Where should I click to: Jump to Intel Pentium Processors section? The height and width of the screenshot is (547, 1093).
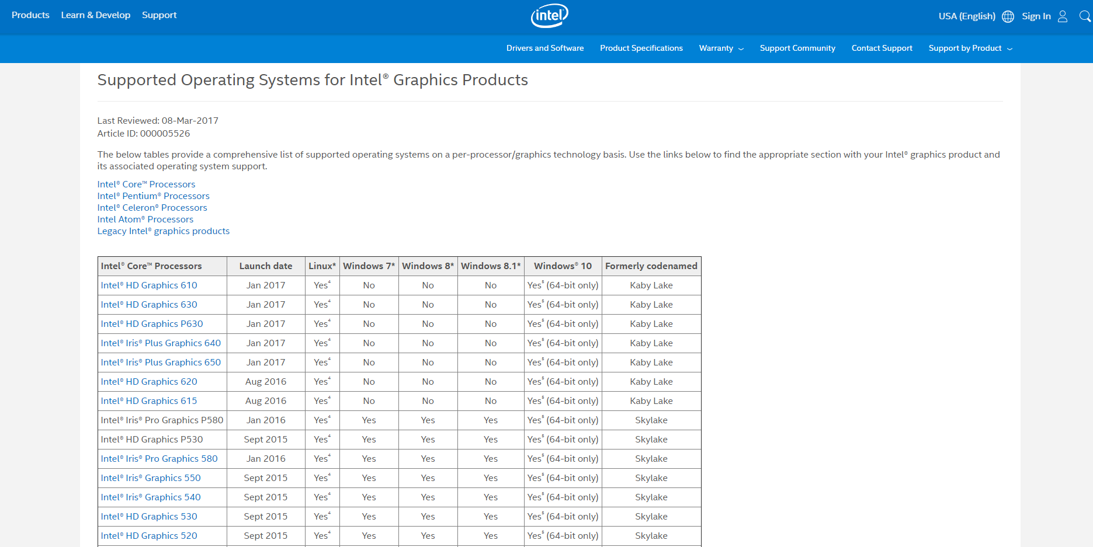pos(154,196)
